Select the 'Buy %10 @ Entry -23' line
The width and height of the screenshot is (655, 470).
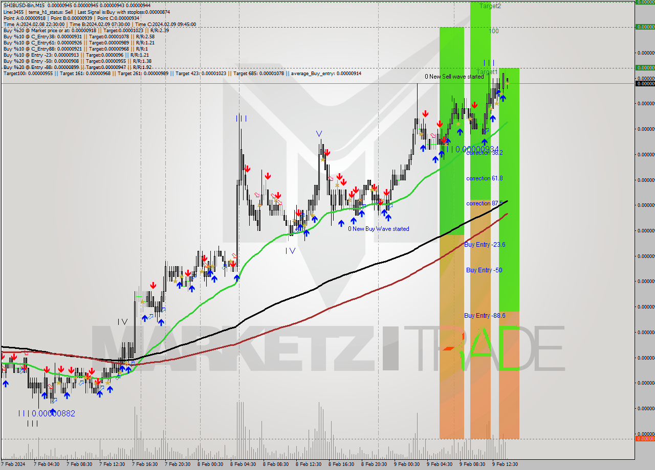point(76,55)
